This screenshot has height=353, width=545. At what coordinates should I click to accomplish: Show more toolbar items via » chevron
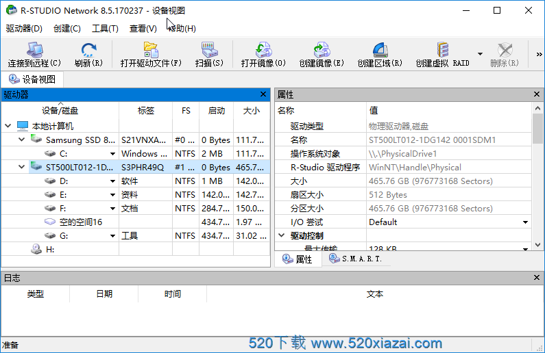[539, 55]
